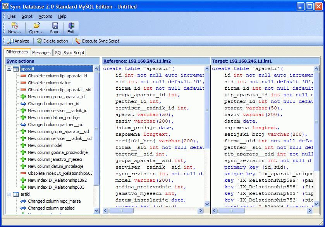Screen dimensions: 325x227
Task: Switch to the Messages tab
Action: (x=41, y=53)
